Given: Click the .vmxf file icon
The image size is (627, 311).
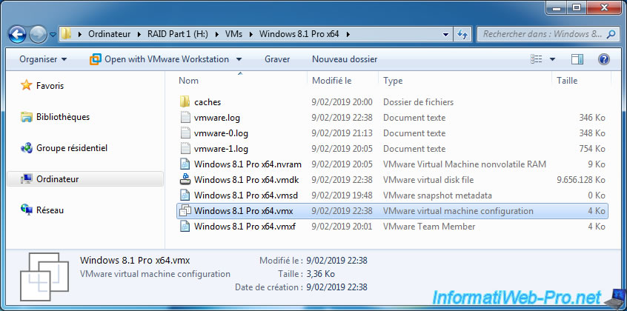Looking at the screenshot, I should click(x=185, y=227).
